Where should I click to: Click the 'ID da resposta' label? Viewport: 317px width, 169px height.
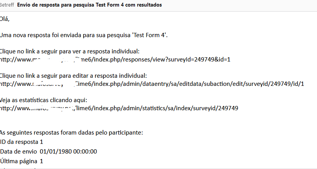tap(19, 142)
